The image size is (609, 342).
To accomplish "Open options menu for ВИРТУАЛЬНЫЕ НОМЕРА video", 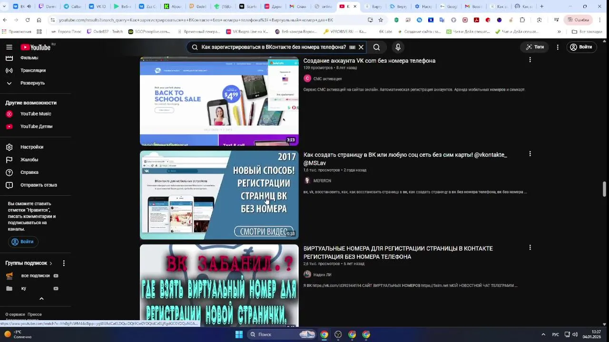I will coord(530,247).
